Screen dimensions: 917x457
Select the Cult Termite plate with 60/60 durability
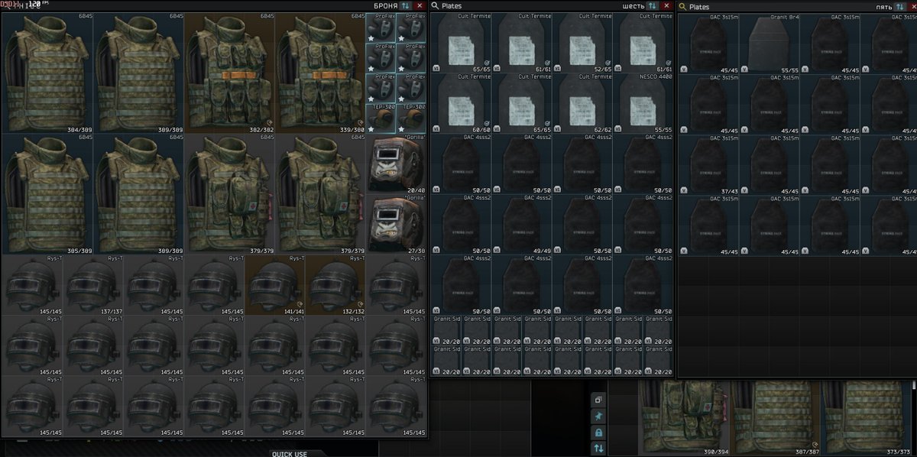[x=461, y=104]
